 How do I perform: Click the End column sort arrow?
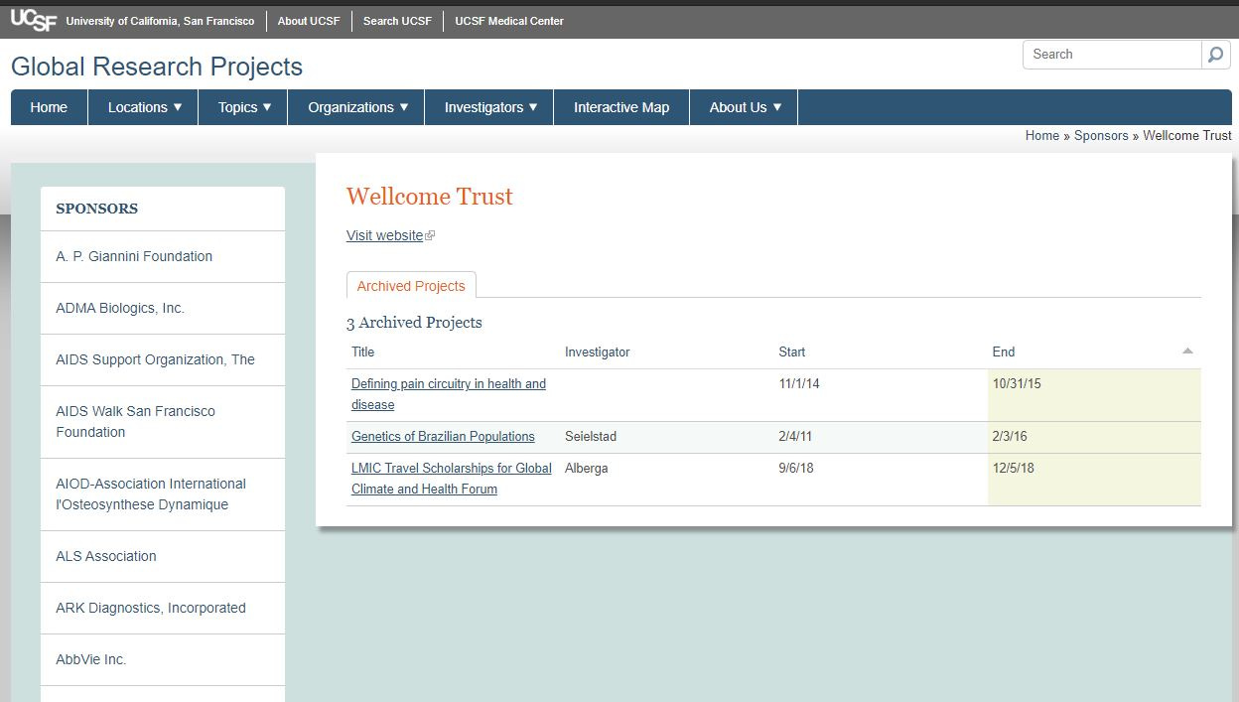[1187, 351]
